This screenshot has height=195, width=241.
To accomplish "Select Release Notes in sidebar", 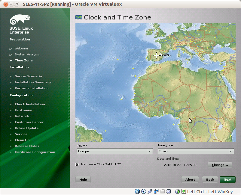I will click(27, 146).
